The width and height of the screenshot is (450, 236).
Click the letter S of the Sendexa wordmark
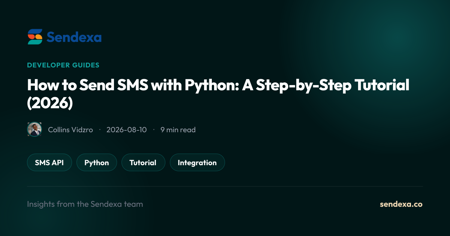coord(51,37)
